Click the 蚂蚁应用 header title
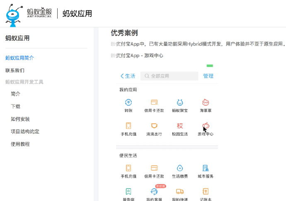286x201 pixels. pos(78,14)
